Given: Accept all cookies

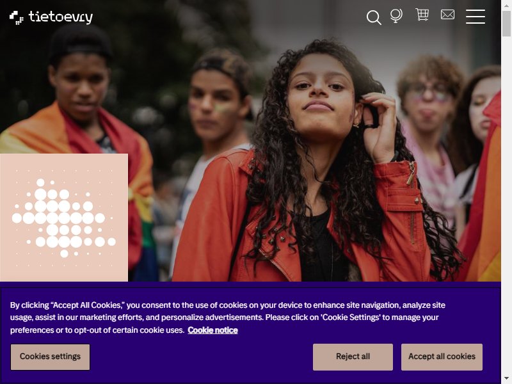Looking at the screenshot, I should (442, 357).
